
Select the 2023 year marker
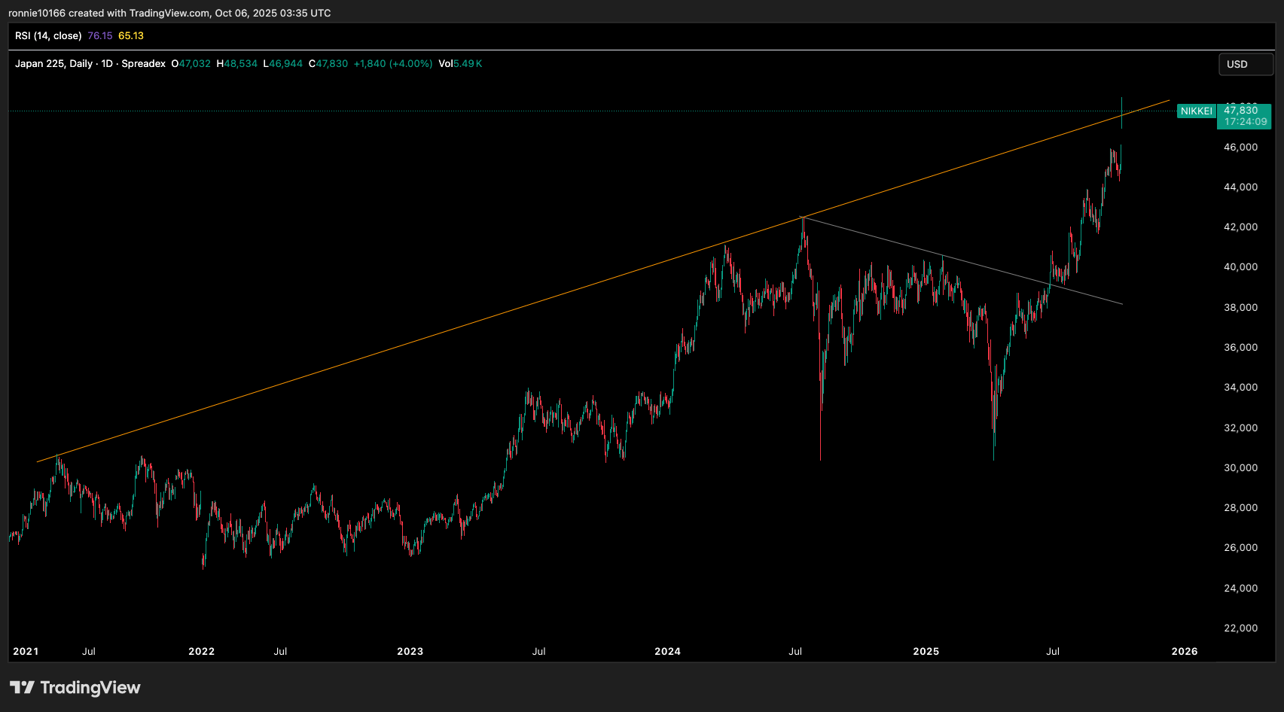pyautogui.click(x=410, y=652)
